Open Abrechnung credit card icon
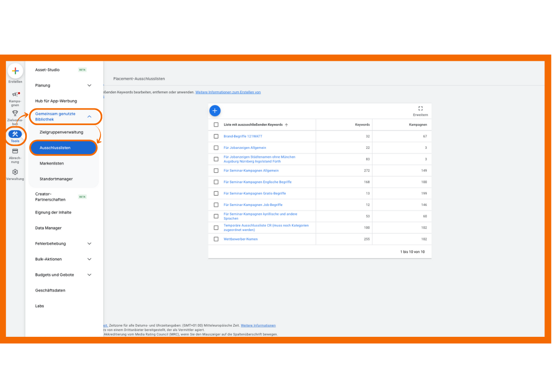The height and width of the screenshot is (386, 552). [15, 151]
